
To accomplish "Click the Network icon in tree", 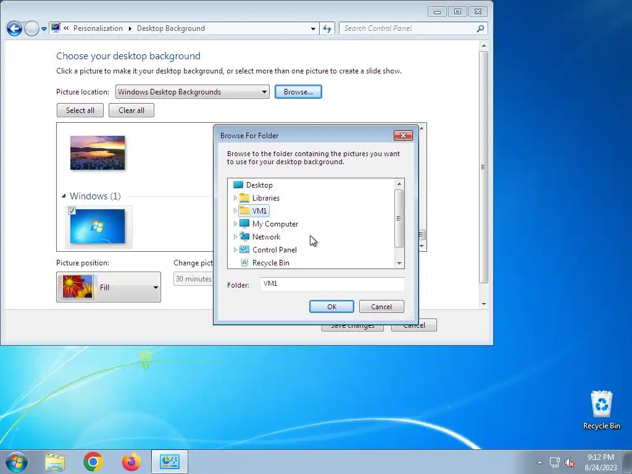I will [x=244, y=236].
